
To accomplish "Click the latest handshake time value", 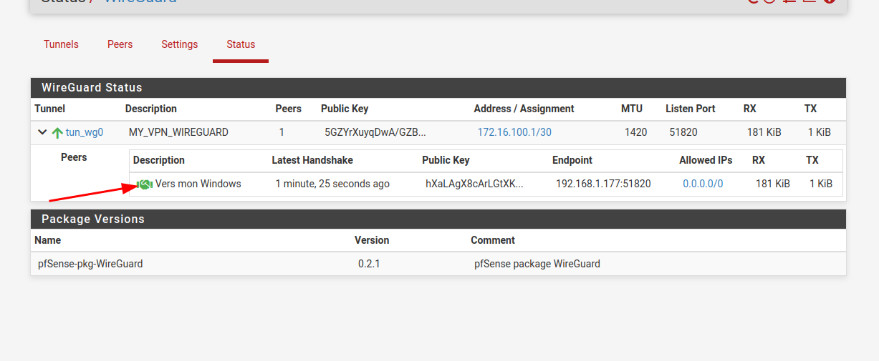I will (x=332, y=184).
